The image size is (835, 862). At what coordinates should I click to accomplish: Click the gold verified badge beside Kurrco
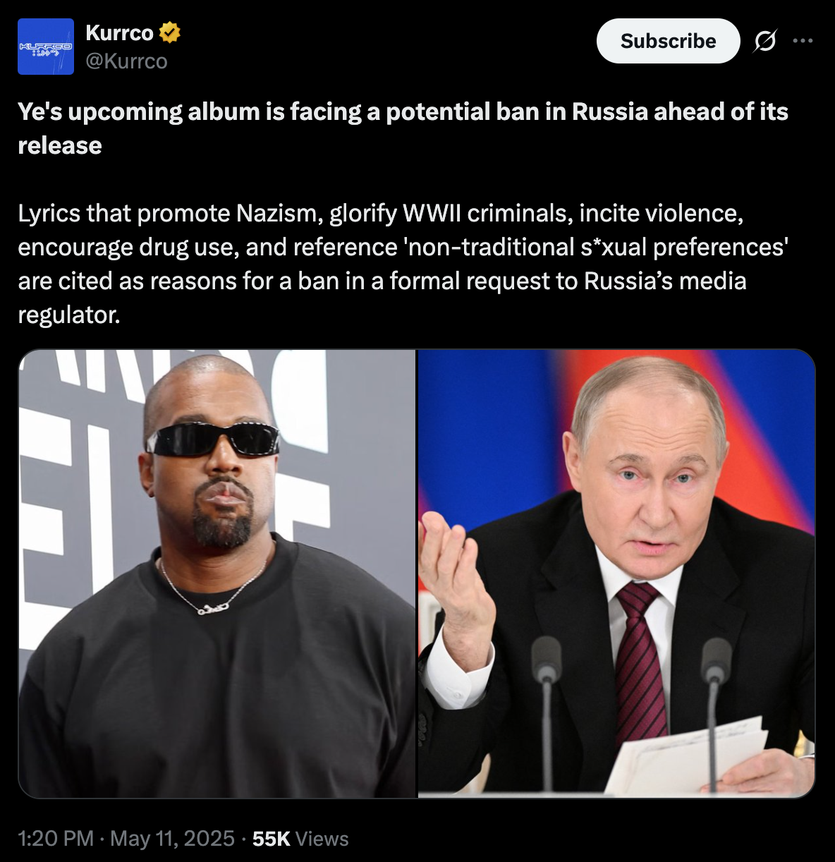pyautogui.click(x=169, y=32)
